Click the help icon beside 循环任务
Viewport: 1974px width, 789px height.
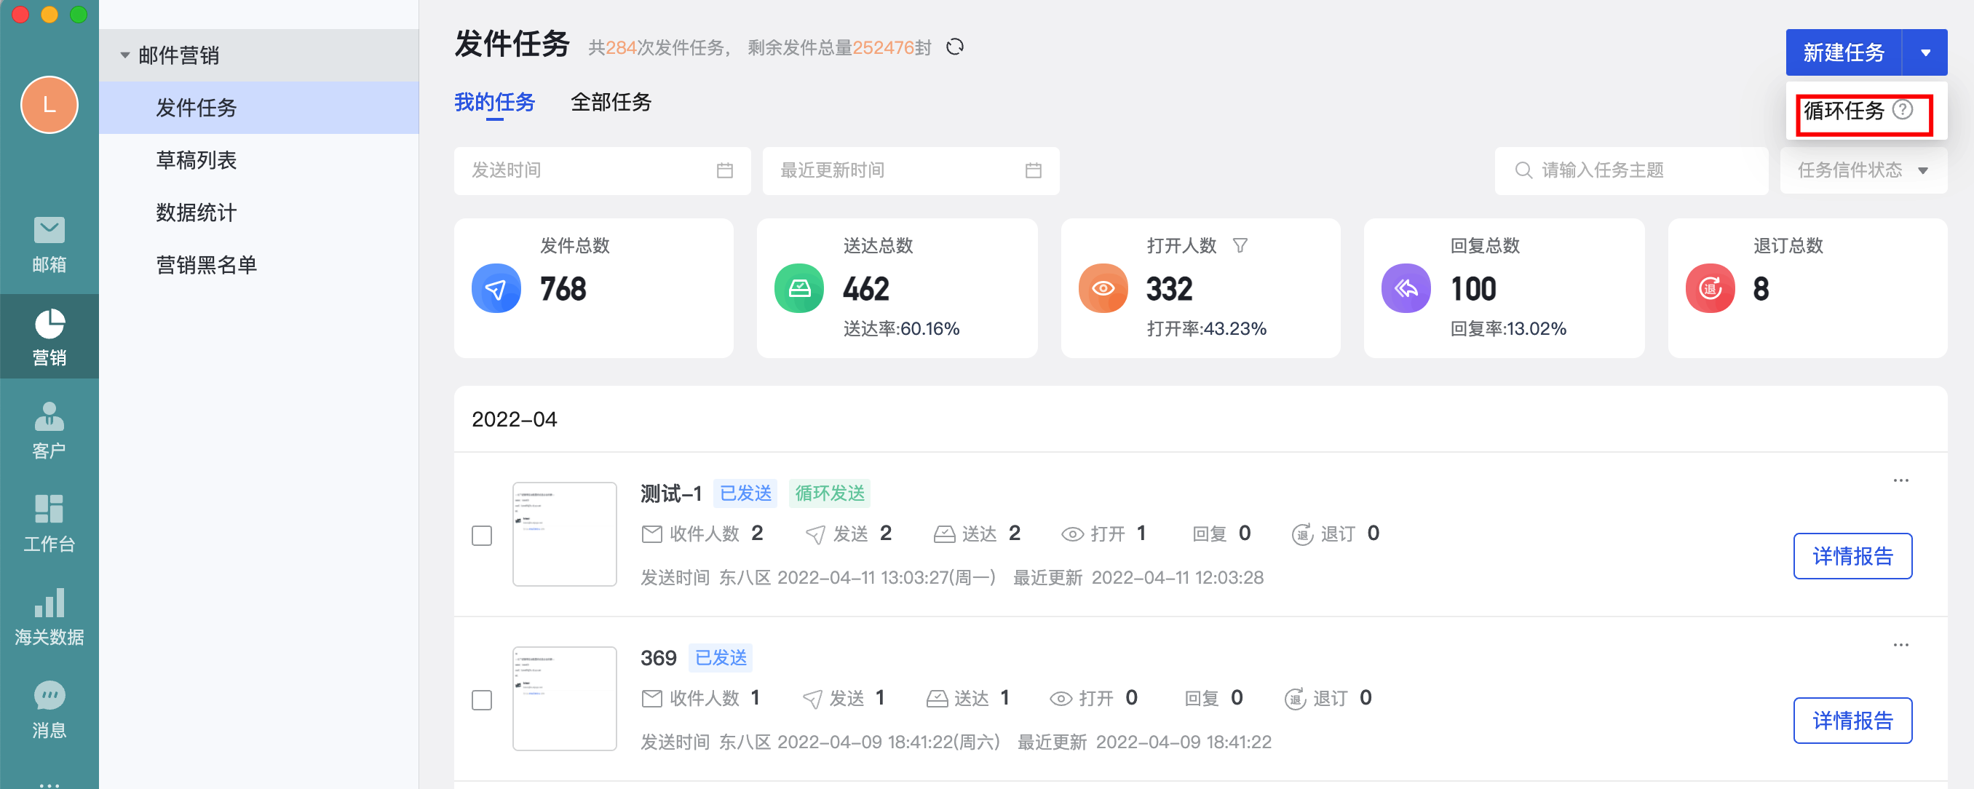pos(1903,111)
